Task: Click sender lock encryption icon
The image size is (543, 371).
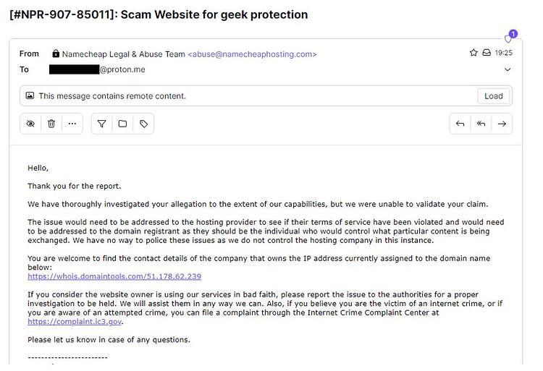Action: click(x=56, y=54)
